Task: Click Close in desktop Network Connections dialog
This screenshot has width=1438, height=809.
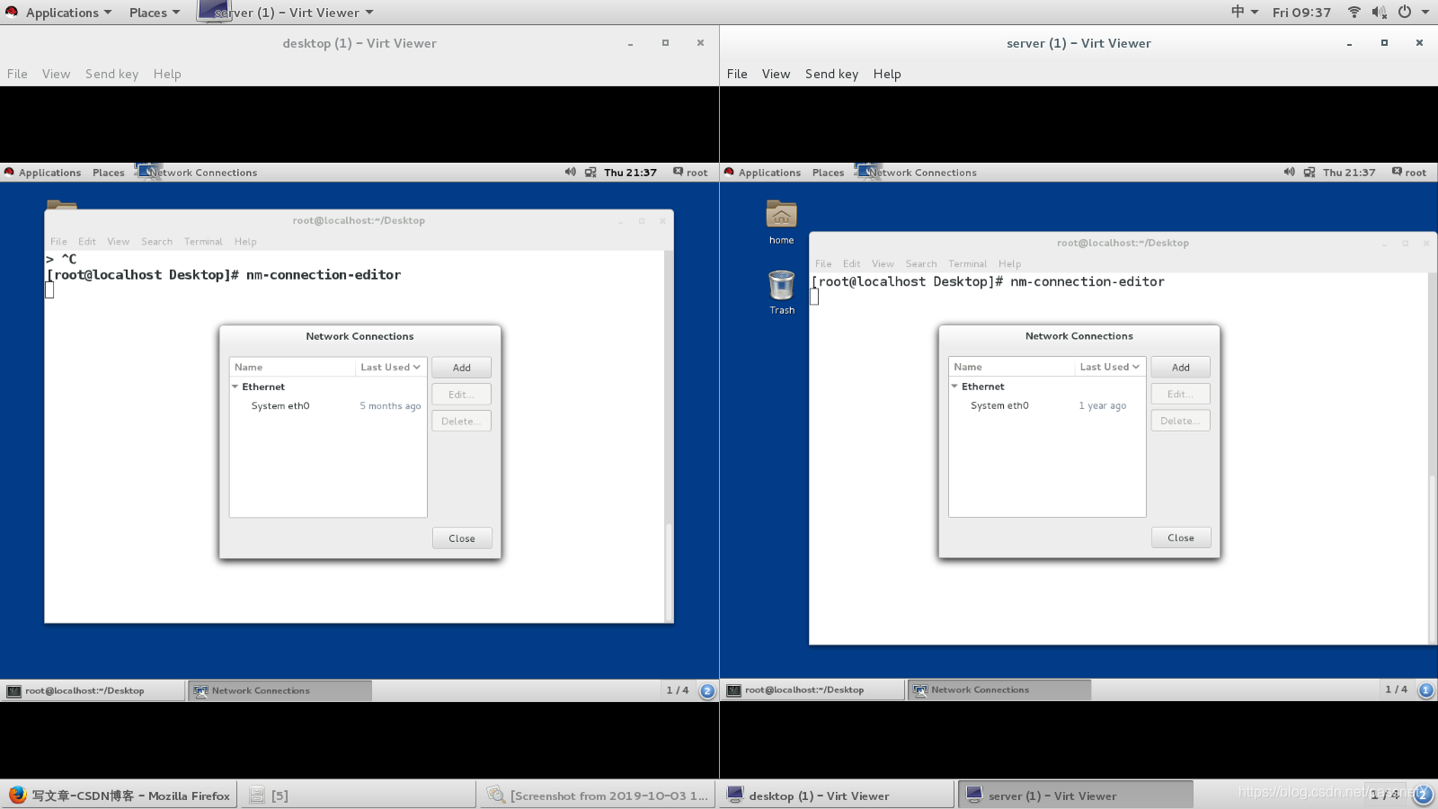Action: [461, 538]
